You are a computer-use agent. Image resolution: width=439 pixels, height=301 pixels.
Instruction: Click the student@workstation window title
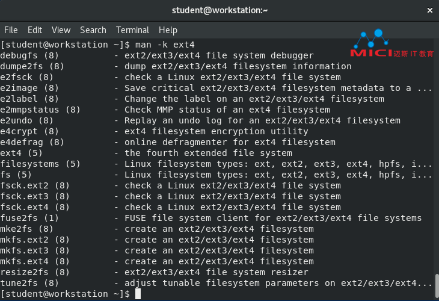(x=219, y=10)
